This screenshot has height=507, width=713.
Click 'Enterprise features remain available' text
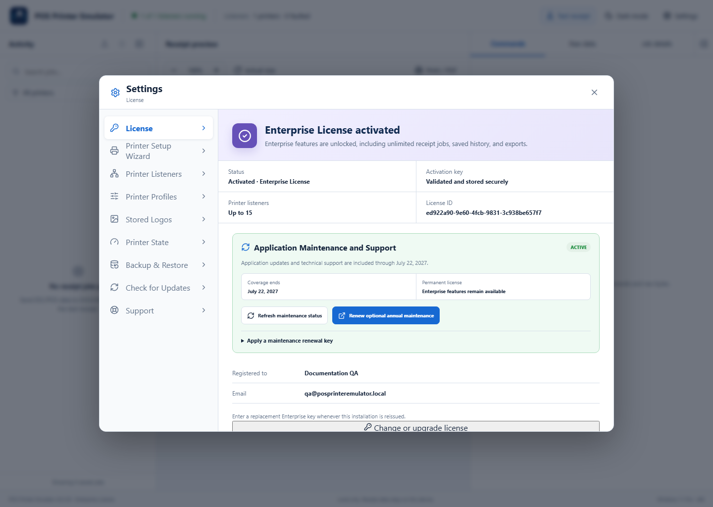click(463, 292)
